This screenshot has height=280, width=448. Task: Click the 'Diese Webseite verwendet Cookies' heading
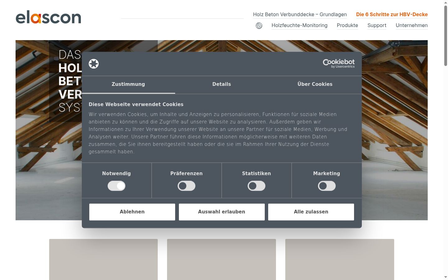[136, 105]
